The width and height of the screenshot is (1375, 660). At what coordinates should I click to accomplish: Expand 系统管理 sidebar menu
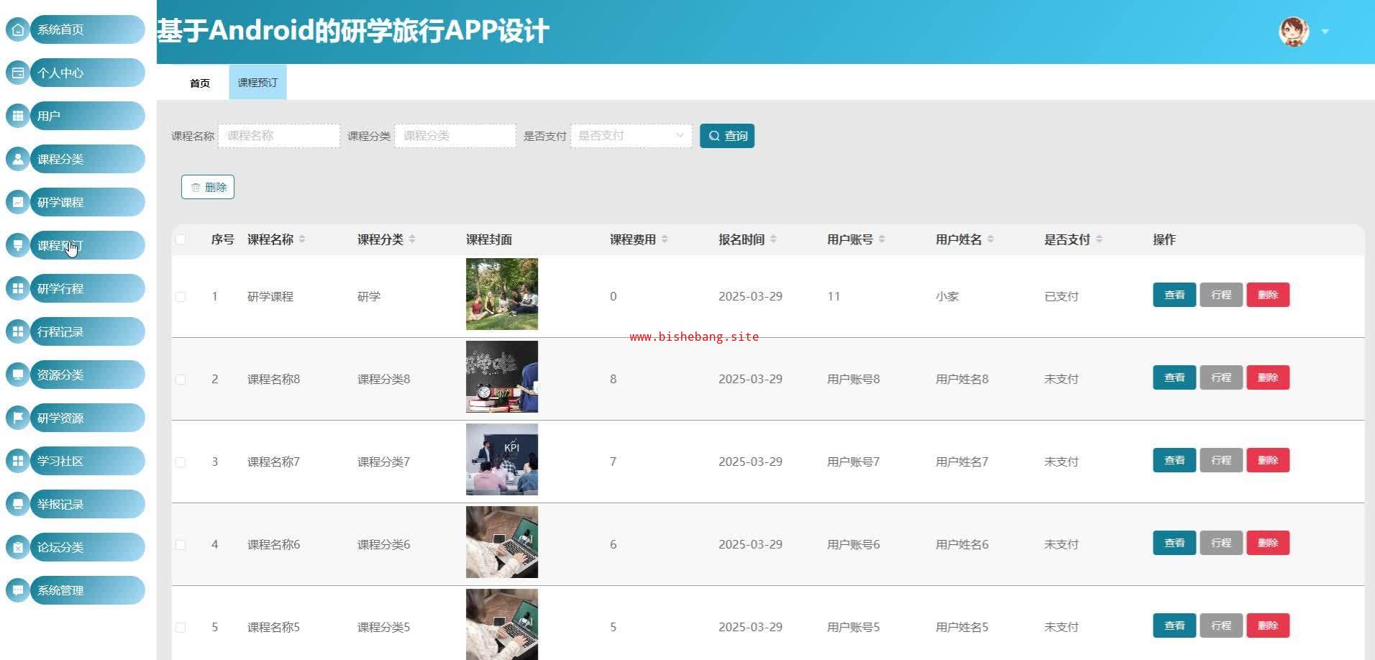[87, 590]
